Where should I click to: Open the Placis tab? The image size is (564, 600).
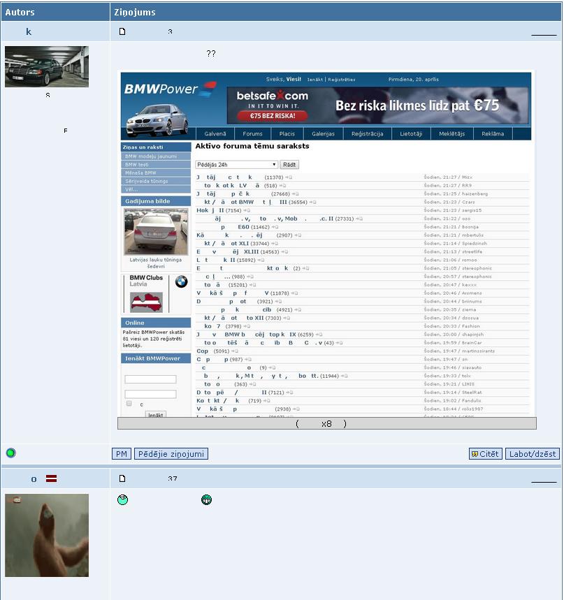coord(287,133)
